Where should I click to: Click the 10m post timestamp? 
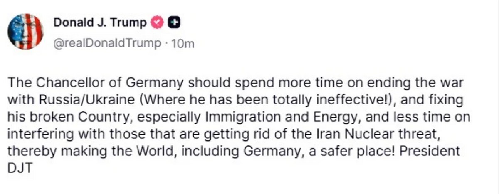coord(183,43)
